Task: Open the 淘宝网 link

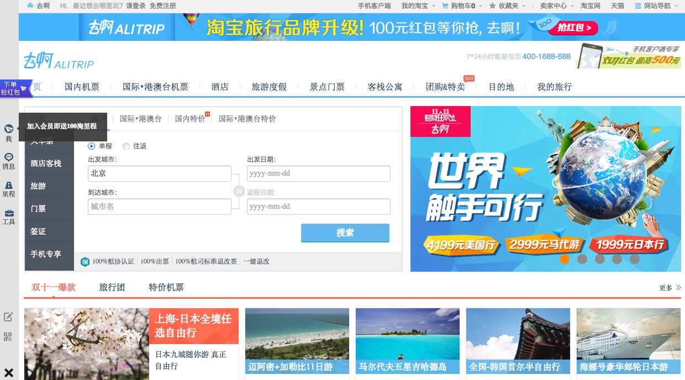Action: pos(591,6)
